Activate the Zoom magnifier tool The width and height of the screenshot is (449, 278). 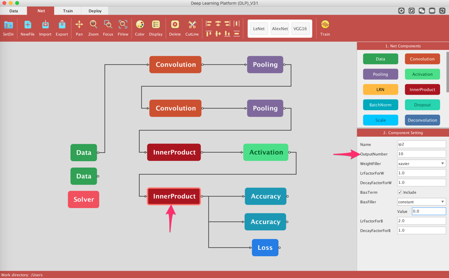tap(94, 25)
